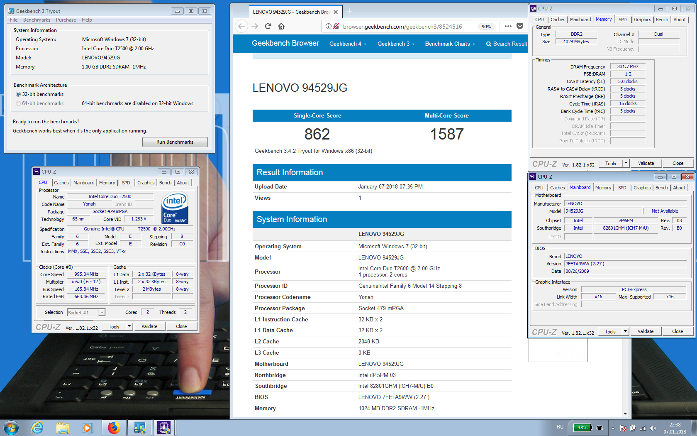The image size is (697, 436).
Task: Open SPD tab in Memory CPU-Z window
Action: (x=622, y=20)
